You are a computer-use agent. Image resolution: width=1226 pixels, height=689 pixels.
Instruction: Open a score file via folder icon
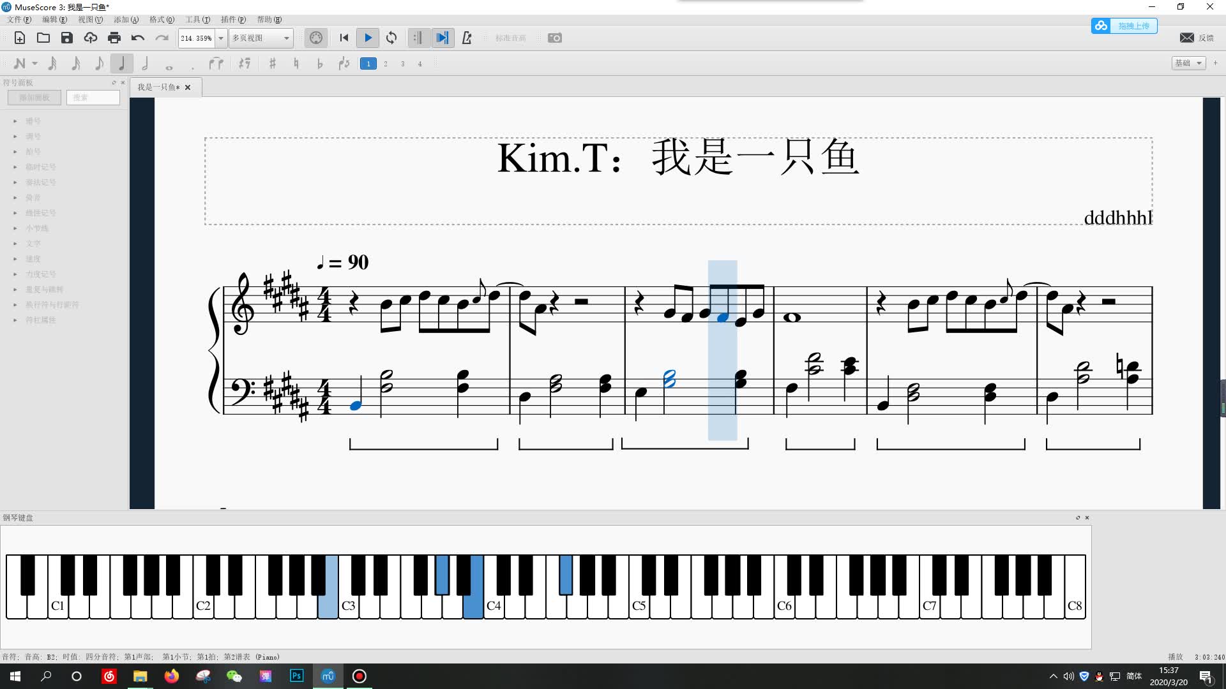point(43,38)
